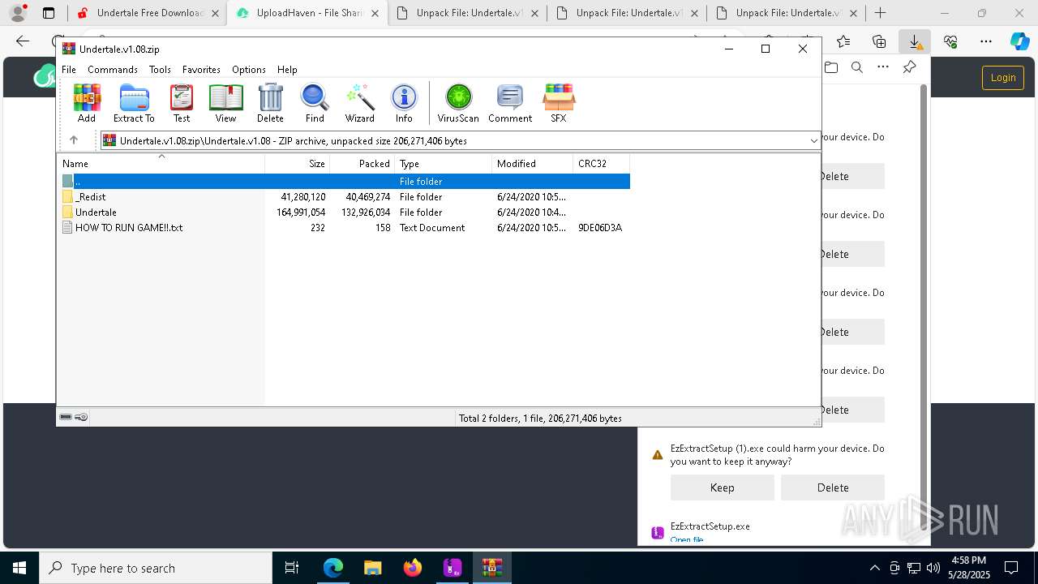Image resolution: width=1038 pixels, height=584 pixels.
Task: Open Task View on the taskbar
Action: coord(293,568)
